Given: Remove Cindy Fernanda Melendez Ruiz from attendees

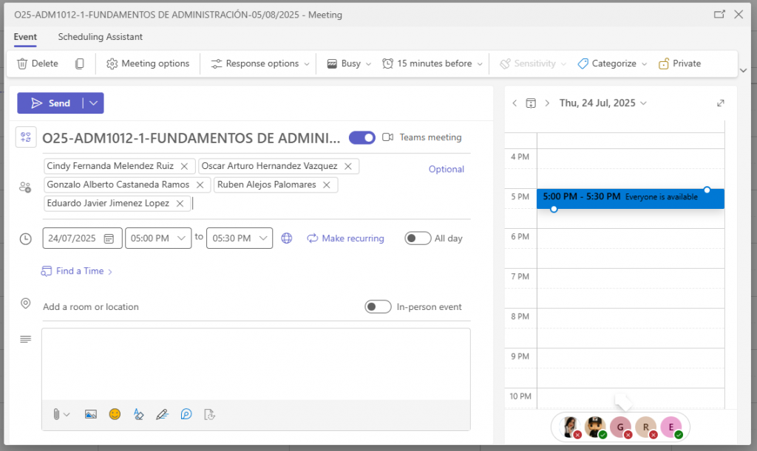Looking at the screenshot, I should click(184, 166).
